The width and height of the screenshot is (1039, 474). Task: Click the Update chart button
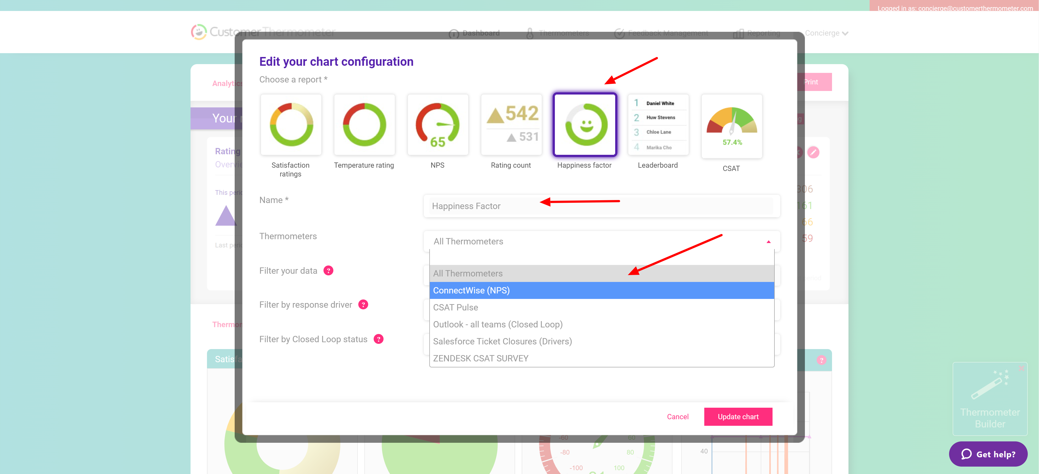(738, 416)
